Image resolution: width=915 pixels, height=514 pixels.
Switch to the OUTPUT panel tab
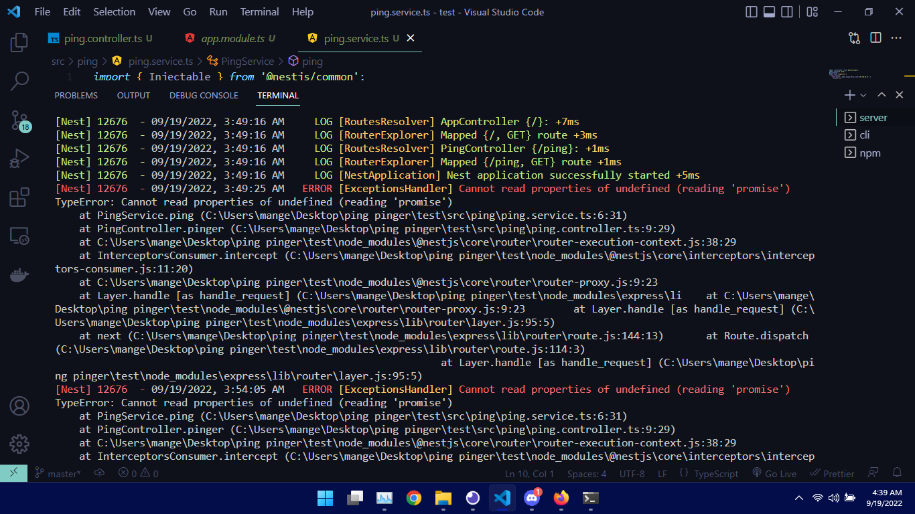133,95
